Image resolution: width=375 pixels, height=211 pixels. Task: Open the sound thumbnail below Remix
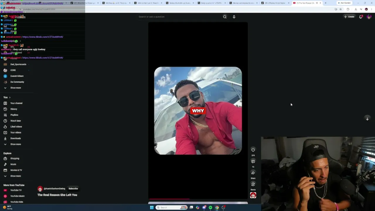(253, 195)
